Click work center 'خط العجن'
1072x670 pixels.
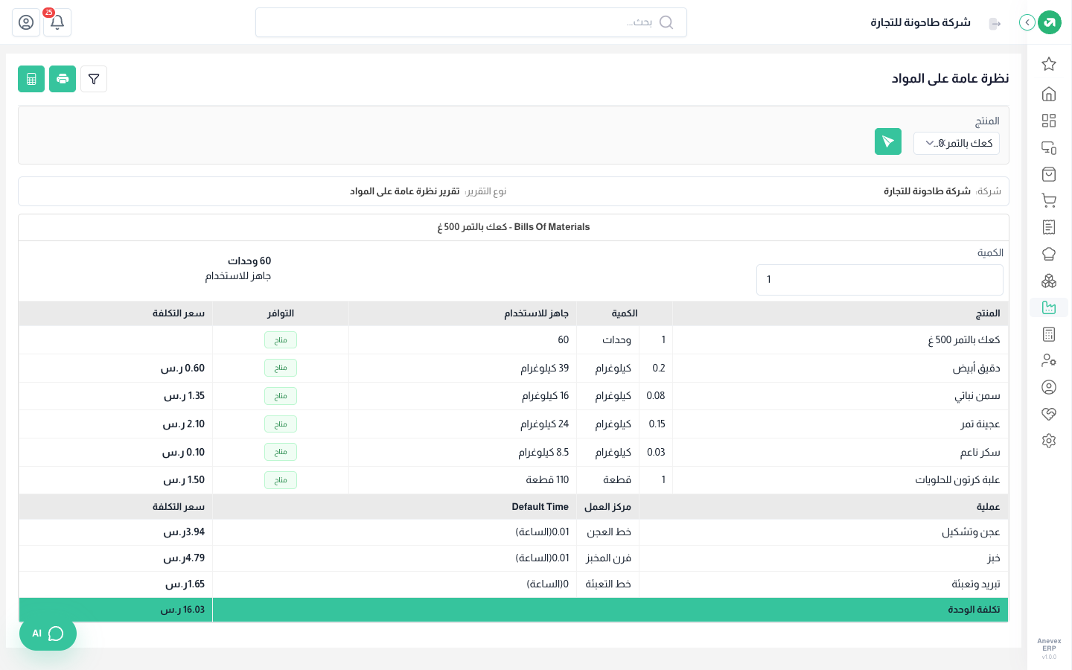(609, 532)
